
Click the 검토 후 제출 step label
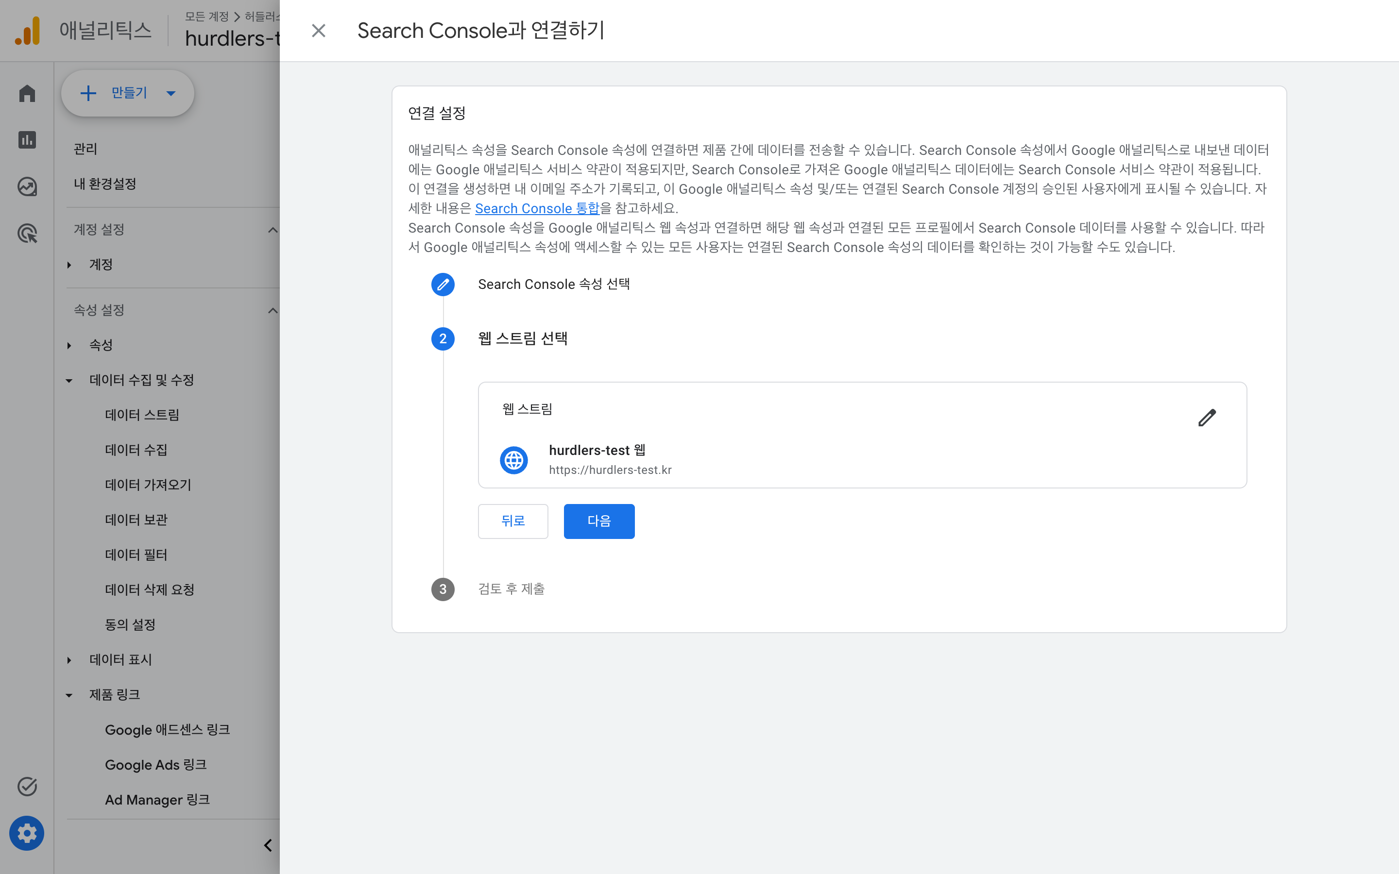coord(511,589)
